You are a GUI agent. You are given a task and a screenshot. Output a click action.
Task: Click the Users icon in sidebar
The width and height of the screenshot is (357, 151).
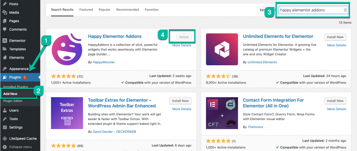pos(5,110)
